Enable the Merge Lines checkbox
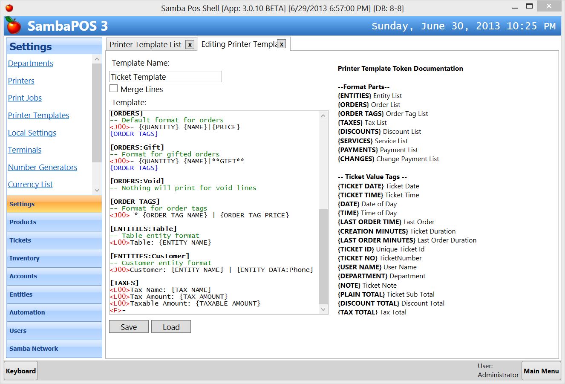The image size is (565, 384). pyautogui.click(x=113, y=88)
